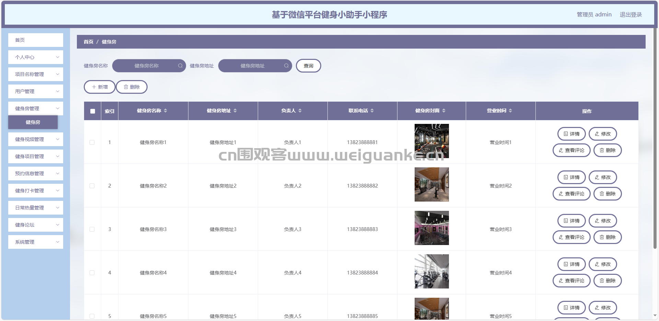The width and height of the screenshot is (659, 321).
Task: Sort by 营业时间 column arrows
Action: tap(510, 111)
